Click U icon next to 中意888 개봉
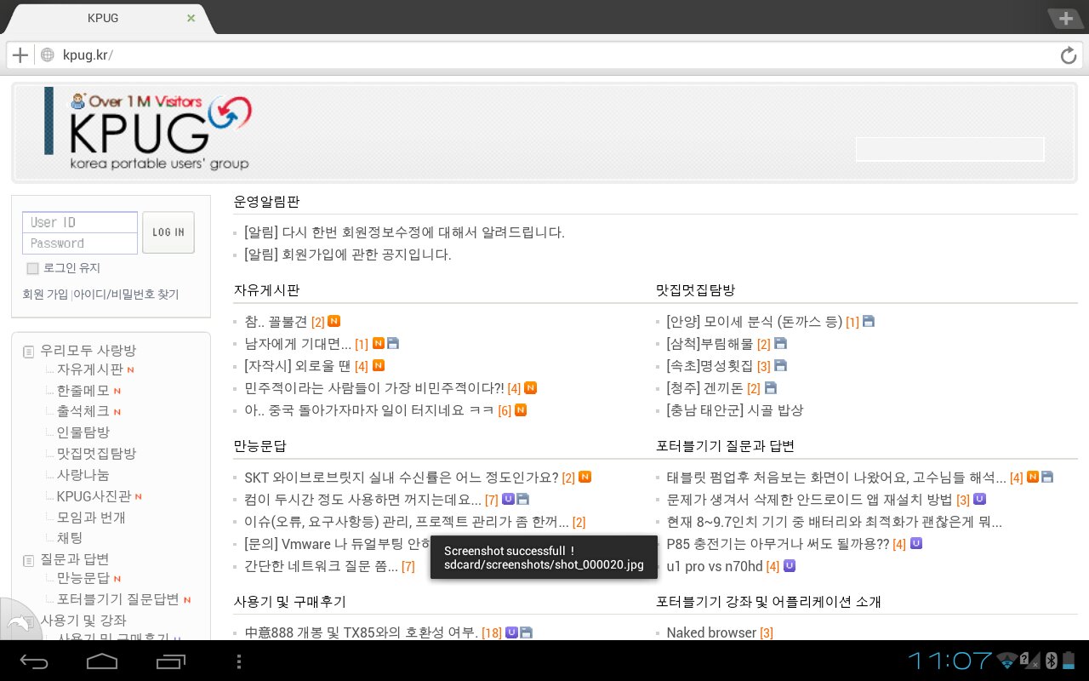The image size is (1089, 681). point(511,632)
